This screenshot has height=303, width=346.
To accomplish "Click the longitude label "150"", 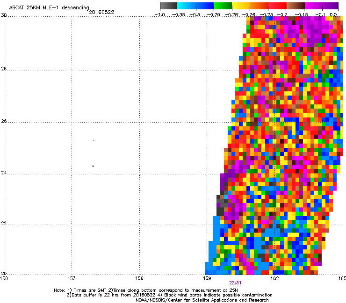I will pyautogui.click(x=4, y=279).
